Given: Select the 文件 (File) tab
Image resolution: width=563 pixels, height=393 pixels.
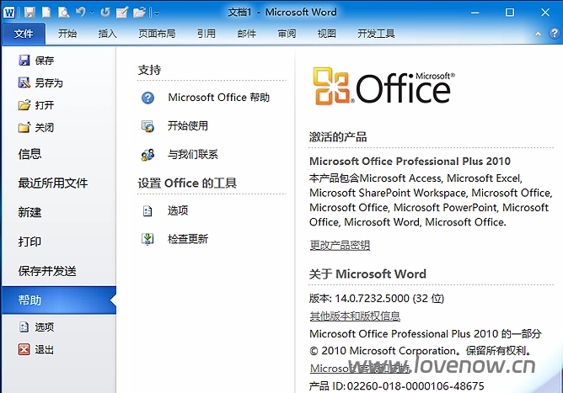Looking at the screenshot, I should click(x=24, y=34).
